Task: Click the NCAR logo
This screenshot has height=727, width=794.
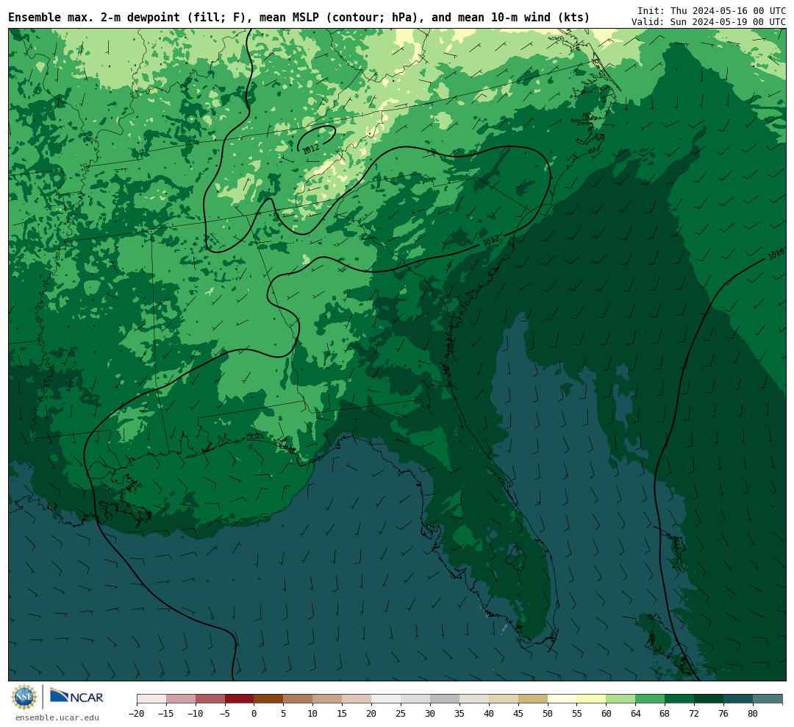Action: coord(76,697)
